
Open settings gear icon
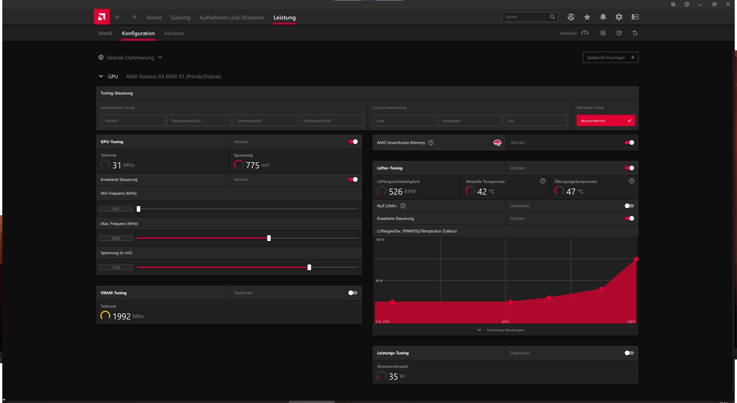[619, 17]
